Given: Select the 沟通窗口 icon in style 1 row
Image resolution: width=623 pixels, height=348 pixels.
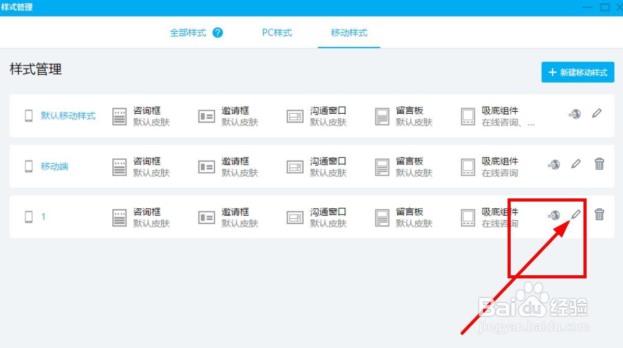Looking at the screenshot, I should [x=295, y=217].
